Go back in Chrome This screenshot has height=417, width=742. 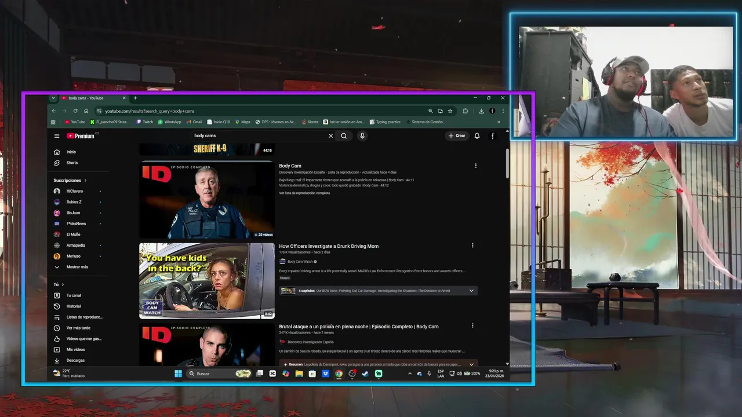point(54,111)
